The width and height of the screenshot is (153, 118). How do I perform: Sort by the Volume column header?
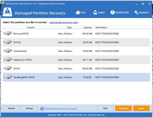(x=30, y=27)
